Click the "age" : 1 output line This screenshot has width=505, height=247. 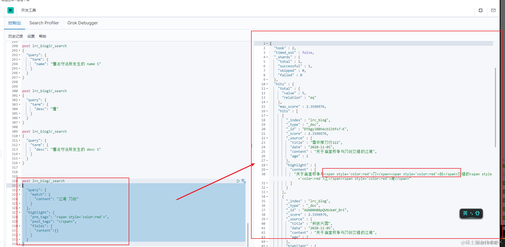[299, 156]
